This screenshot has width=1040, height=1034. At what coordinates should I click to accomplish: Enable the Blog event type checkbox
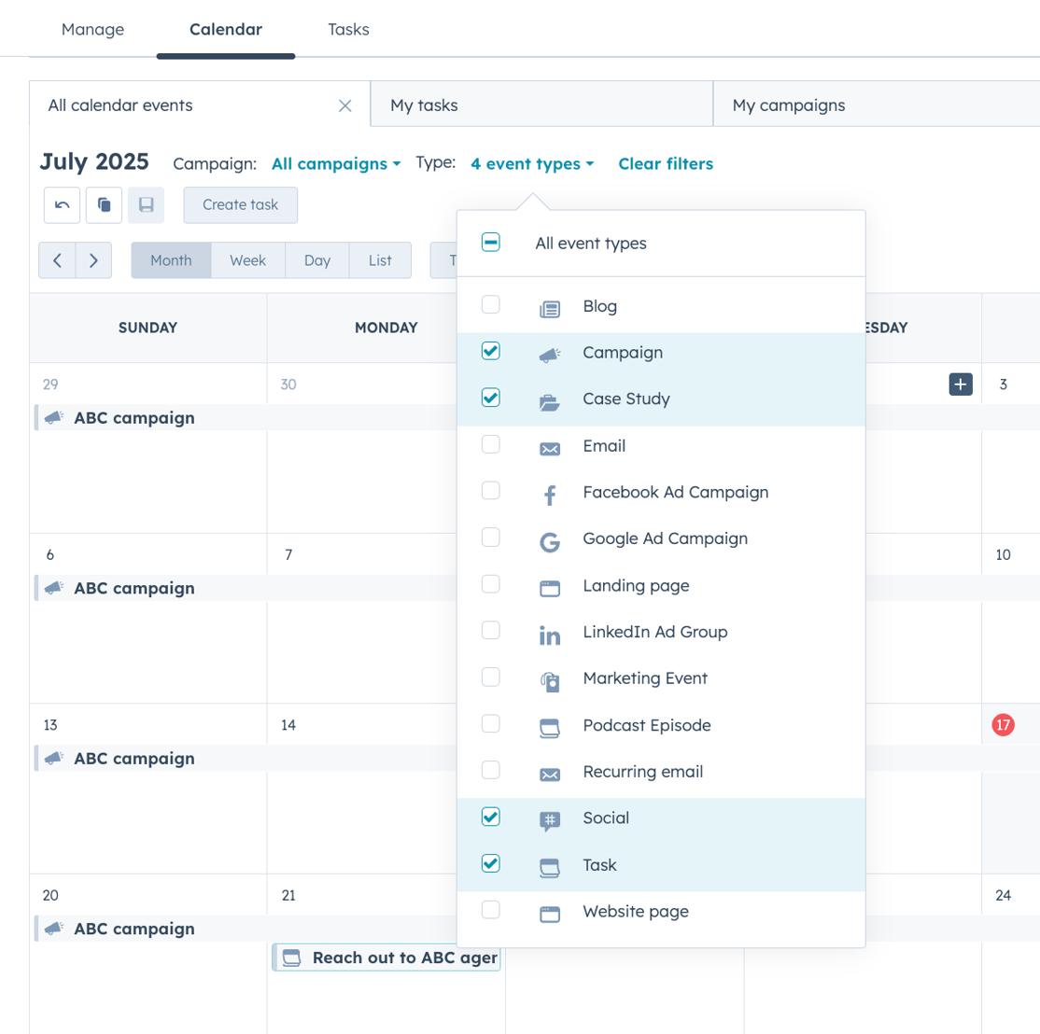point(490,304)
